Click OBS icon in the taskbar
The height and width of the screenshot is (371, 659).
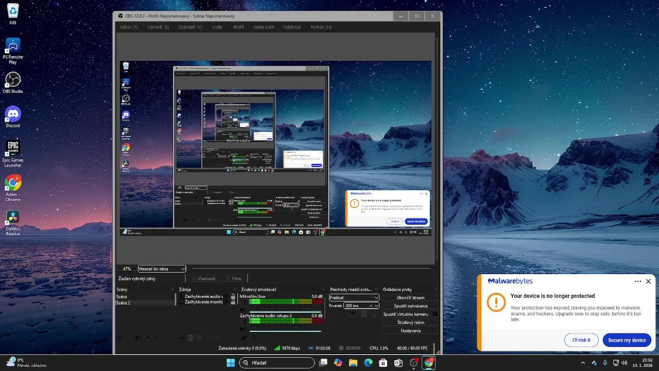pos(413,363)
